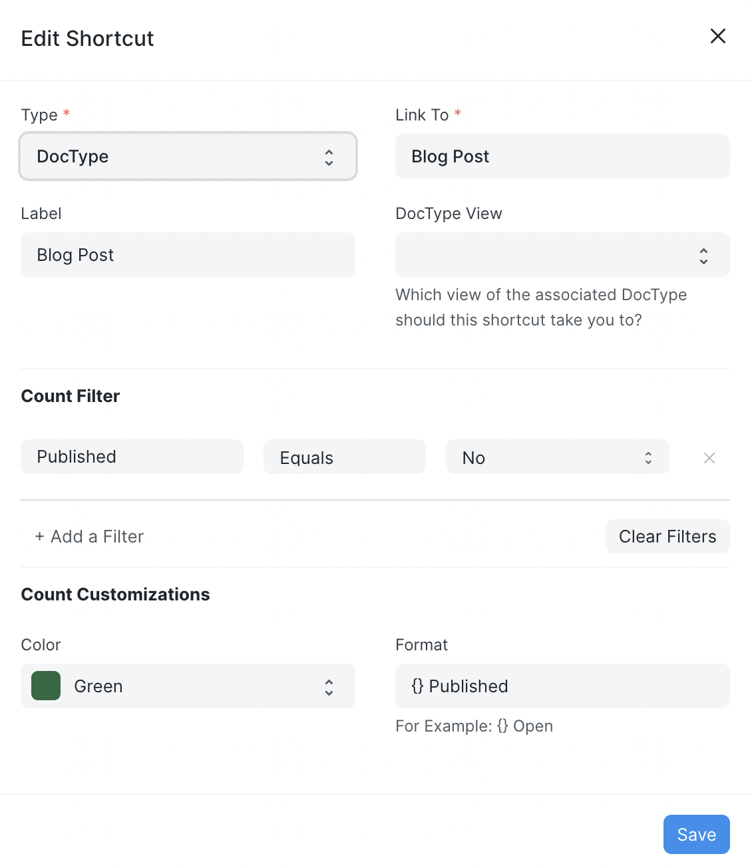Open the filter value dropdown set to No

pyautogui.click(x=557, y=457)
